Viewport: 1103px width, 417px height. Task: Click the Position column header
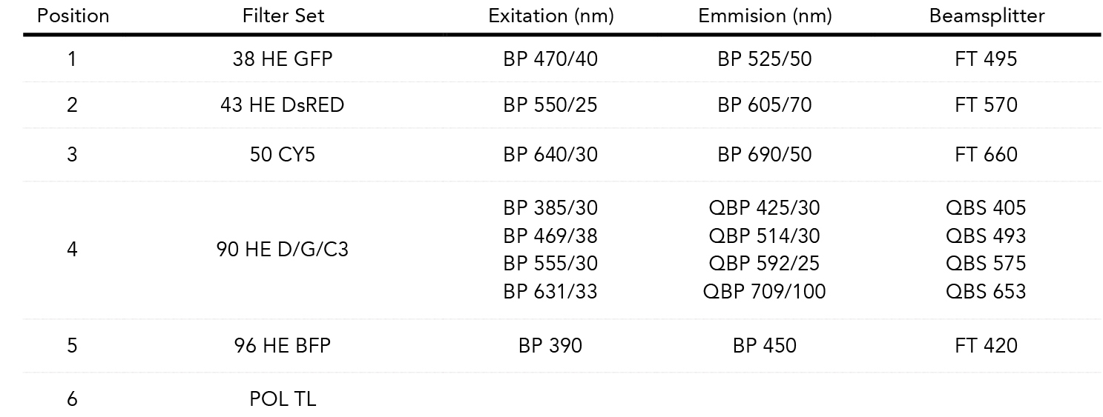pos(73,16)
